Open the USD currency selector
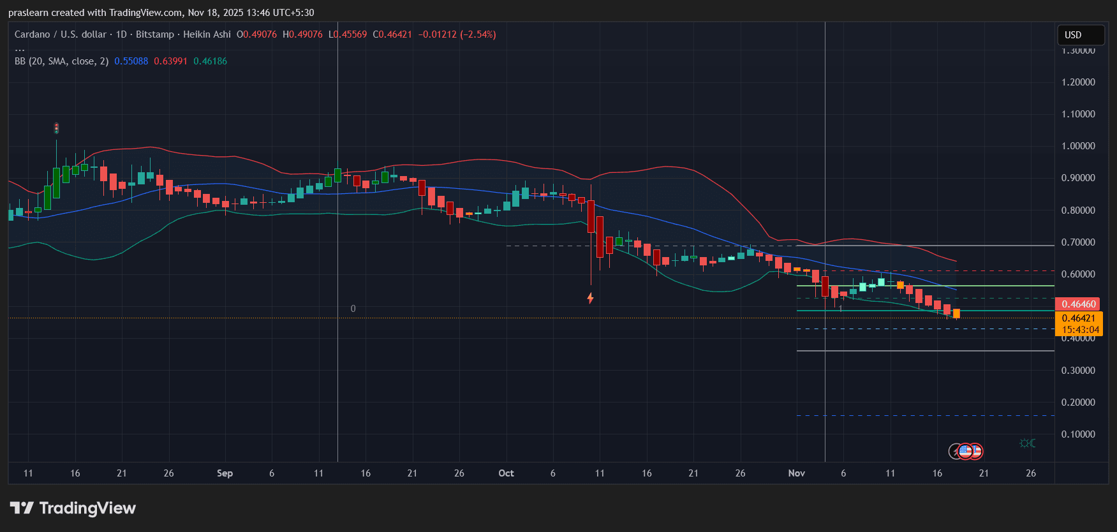Screen dimensions: 1117x532 pyautogui.click(x=1080, y=35)
